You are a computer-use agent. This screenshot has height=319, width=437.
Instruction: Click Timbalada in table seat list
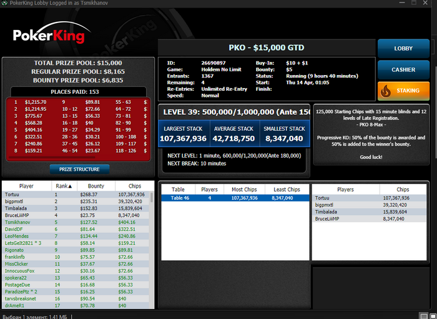(x=369, y=212)
